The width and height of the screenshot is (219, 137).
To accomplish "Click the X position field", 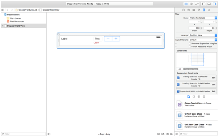I will [x=194, y=22].
